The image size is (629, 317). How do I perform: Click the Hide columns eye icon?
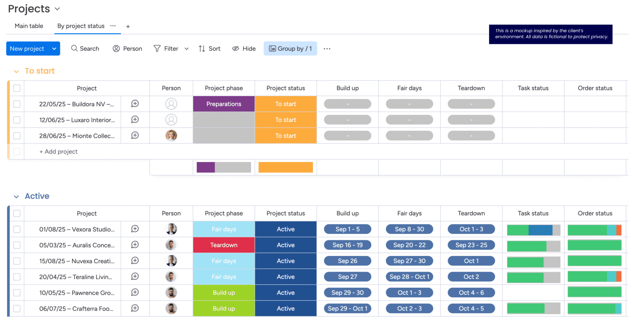[x=236, y=48]
